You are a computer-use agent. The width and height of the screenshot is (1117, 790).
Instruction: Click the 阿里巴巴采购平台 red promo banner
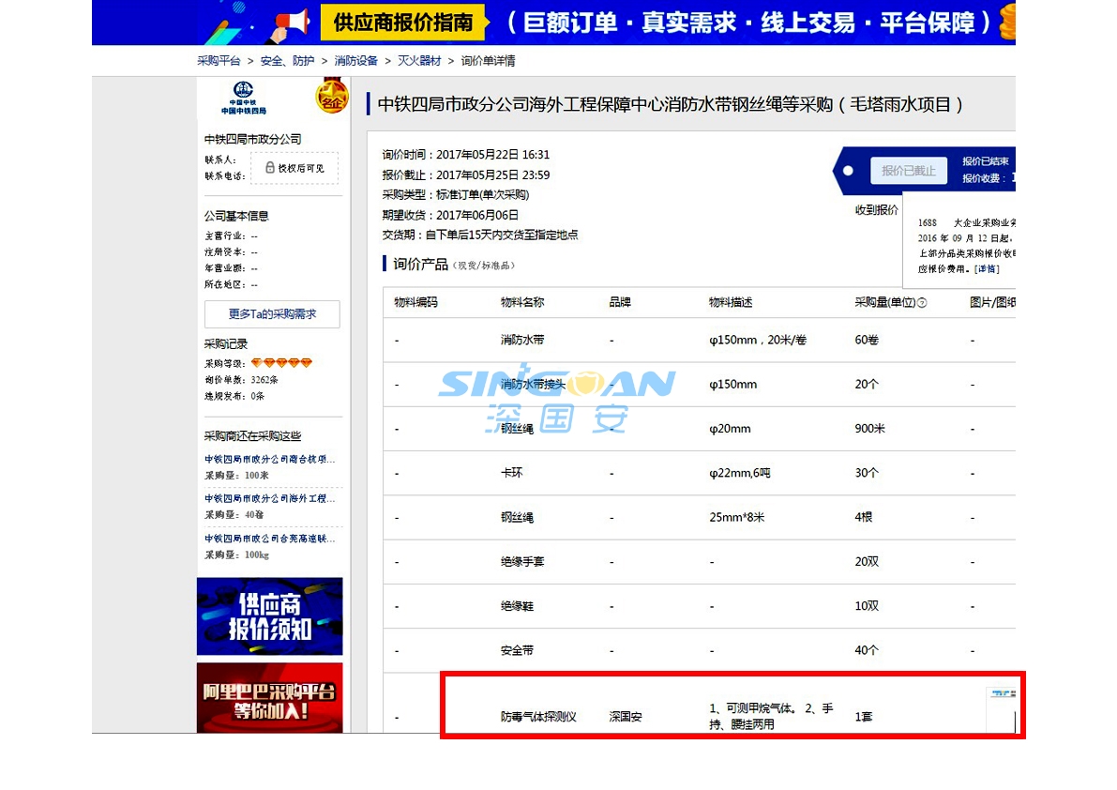(270, 699)
